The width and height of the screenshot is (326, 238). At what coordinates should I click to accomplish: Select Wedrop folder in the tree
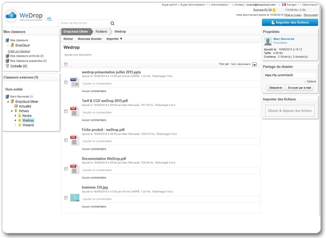[x=28, y=120]
